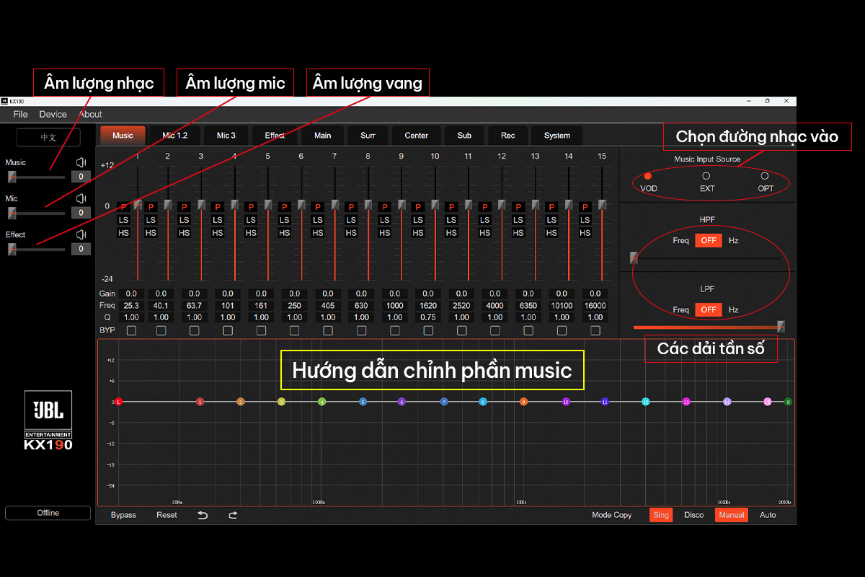Mute the Effect channel speaker icon
This screenshot has width=865, height=577.
pos(81,234)
